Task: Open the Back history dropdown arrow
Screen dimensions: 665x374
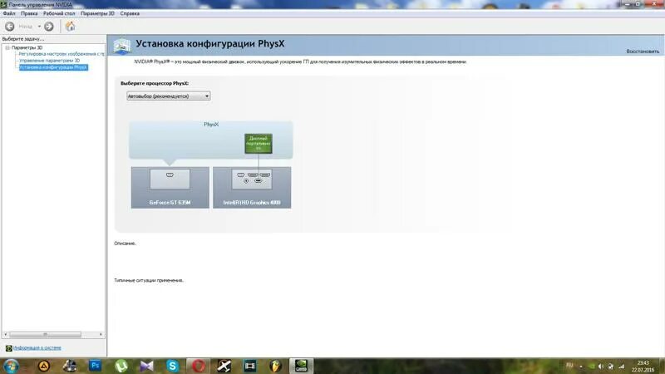Action: pos(39,27)
